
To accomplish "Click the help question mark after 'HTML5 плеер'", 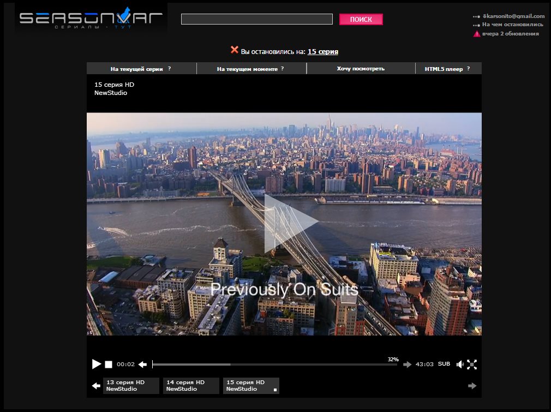I will tap(468, 69).
